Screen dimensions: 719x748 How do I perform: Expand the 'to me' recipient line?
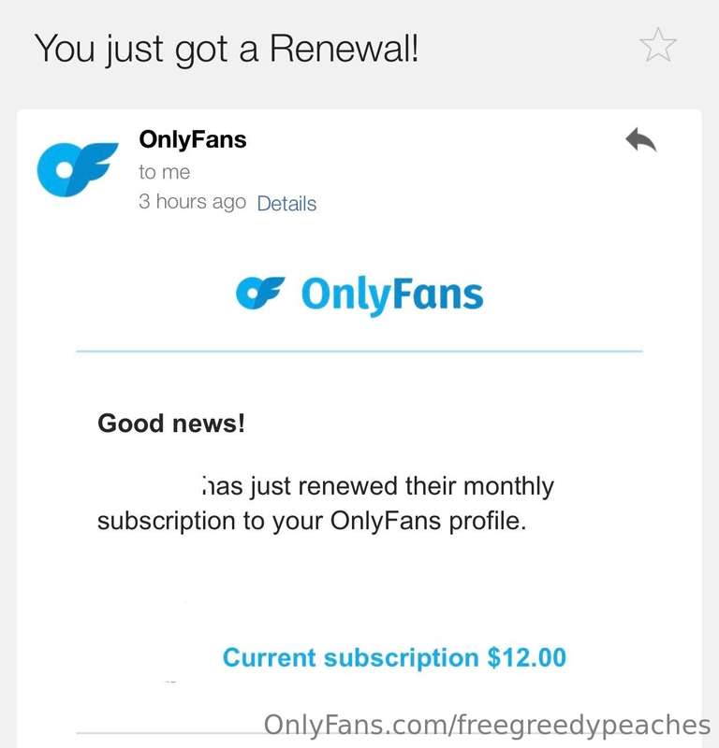coord(165,172)
